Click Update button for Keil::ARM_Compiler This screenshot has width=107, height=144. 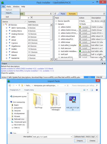coord(85,45)
